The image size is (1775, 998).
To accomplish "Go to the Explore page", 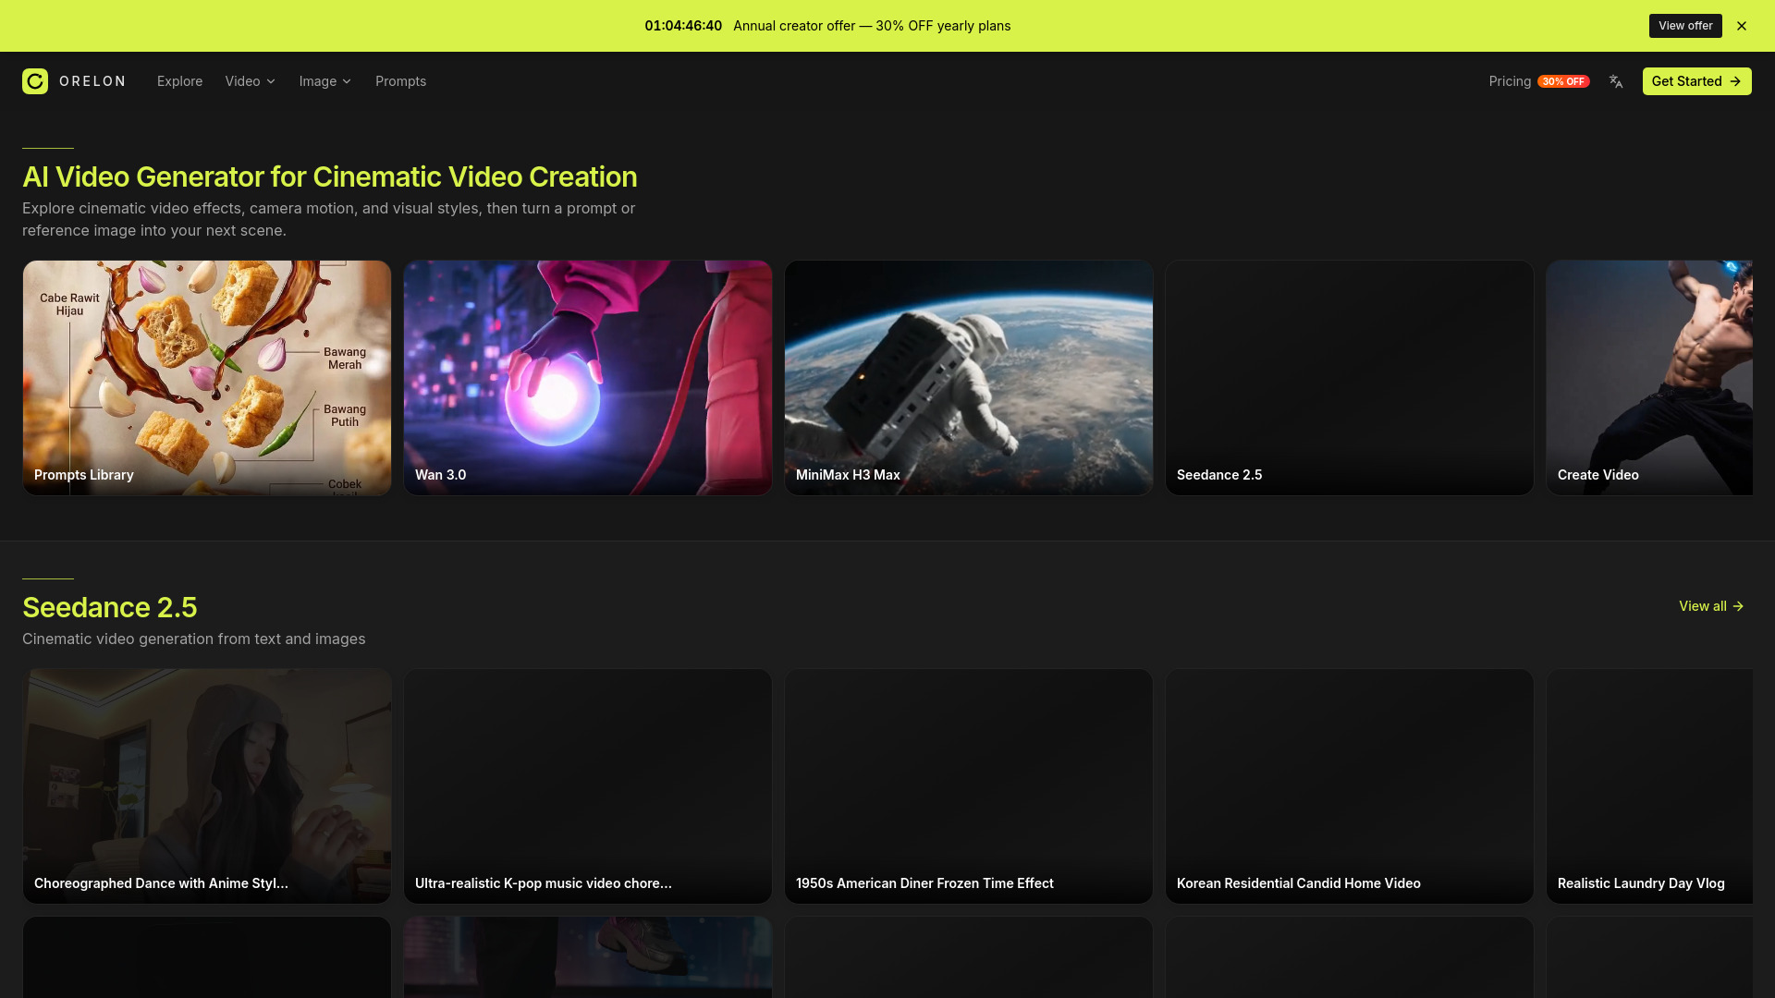I will 179,81.
